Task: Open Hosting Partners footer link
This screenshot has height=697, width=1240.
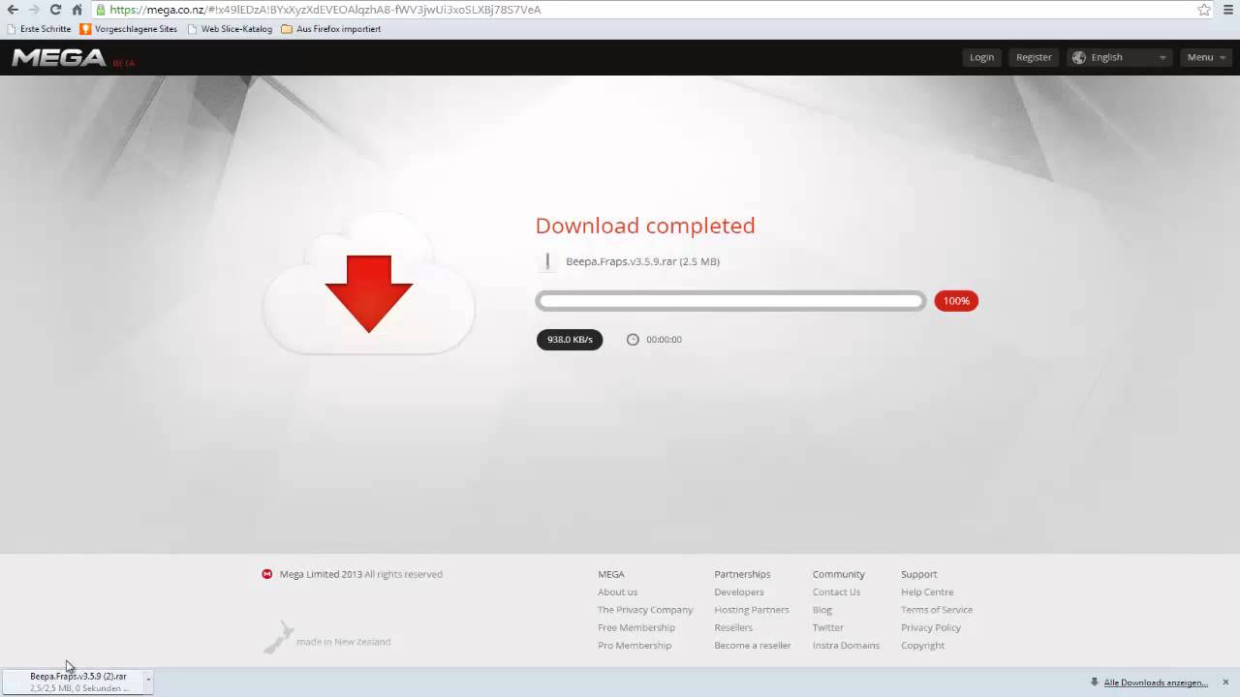Action: click(752, 610)
